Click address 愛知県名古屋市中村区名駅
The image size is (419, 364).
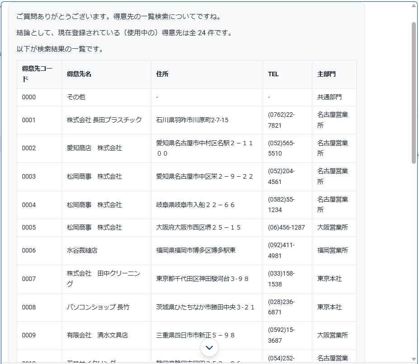point(207,148)
